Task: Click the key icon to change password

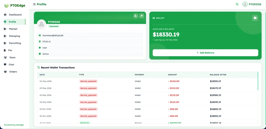Action: point(142,16)
